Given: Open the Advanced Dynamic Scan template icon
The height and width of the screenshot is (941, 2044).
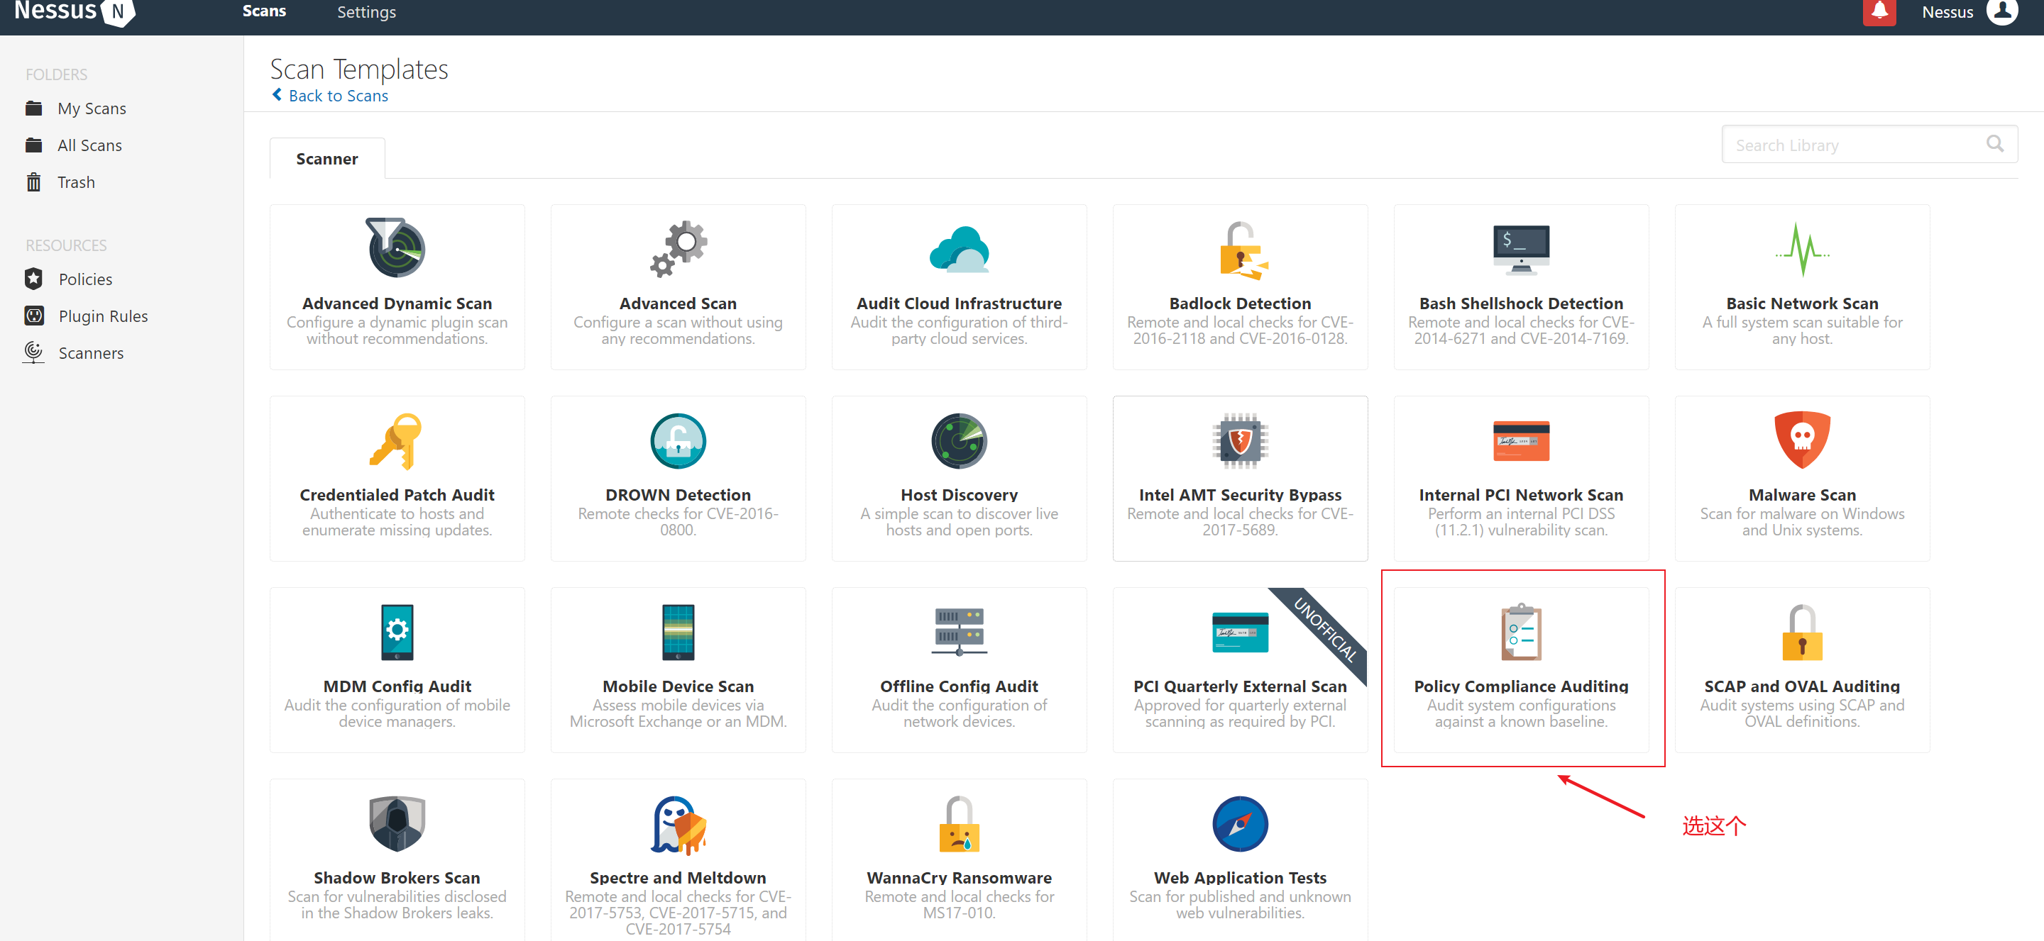Looking at the screenshot, I should coord(395,247).
